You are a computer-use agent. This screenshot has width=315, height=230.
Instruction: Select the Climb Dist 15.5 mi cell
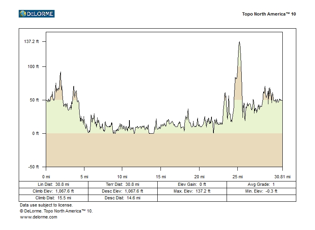point(53,198)
